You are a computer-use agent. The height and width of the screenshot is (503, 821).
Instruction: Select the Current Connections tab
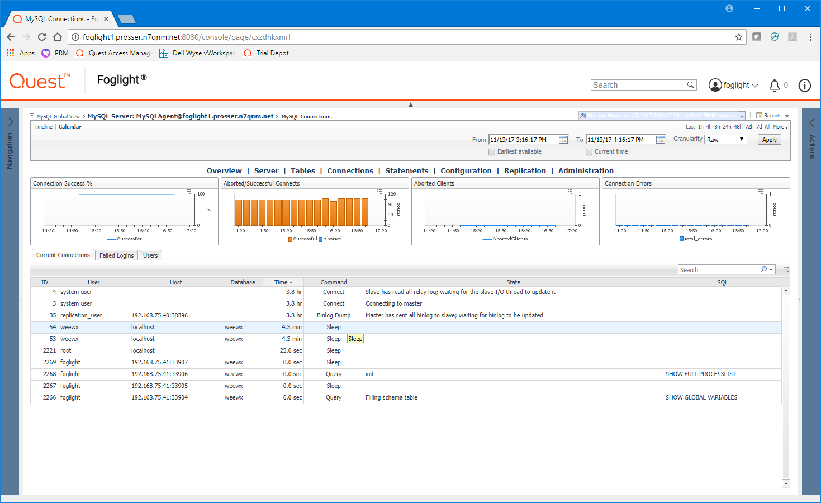pyautogui.click(x=63, y=255)
